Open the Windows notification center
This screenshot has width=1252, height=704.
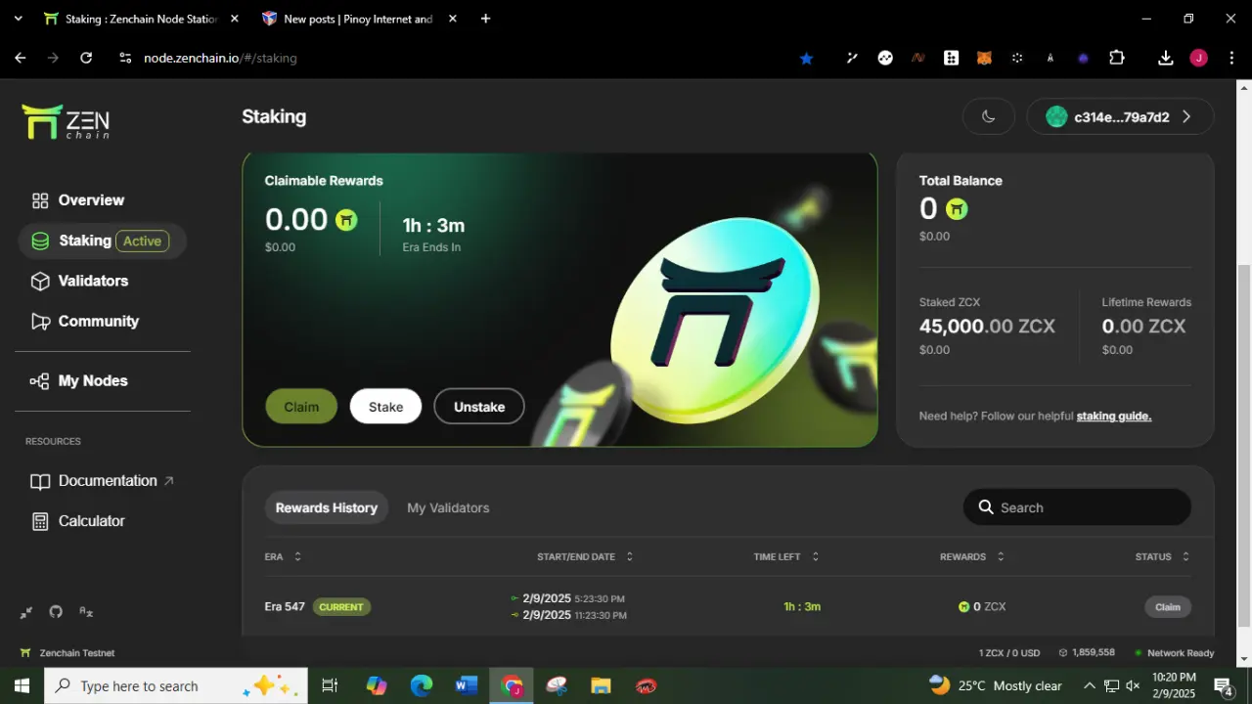click(x=1224, y=685)
